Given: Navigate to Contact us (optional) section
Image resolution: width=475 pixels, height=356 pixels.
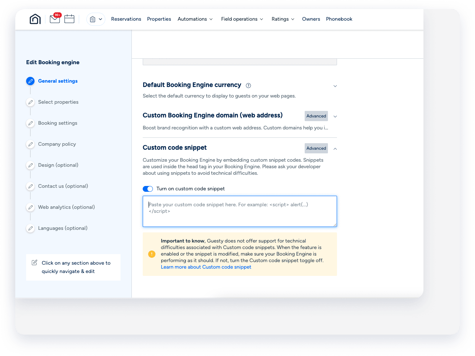Looking at the screenshot, I should pyautogui.click(x=63, y=186).
